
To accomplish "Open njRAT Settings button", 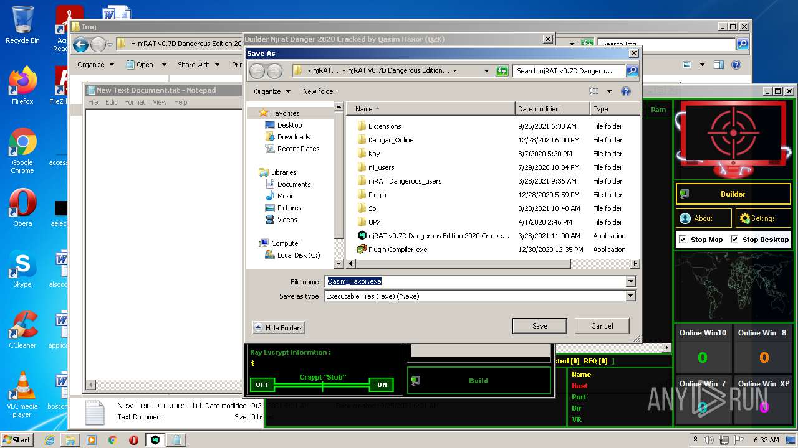I will (x=763, y=218).
